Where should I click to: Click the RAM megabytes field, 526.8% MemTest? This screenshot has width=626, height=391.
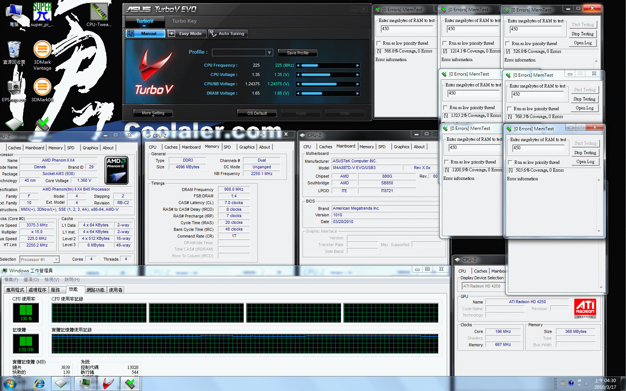(537, 29)
